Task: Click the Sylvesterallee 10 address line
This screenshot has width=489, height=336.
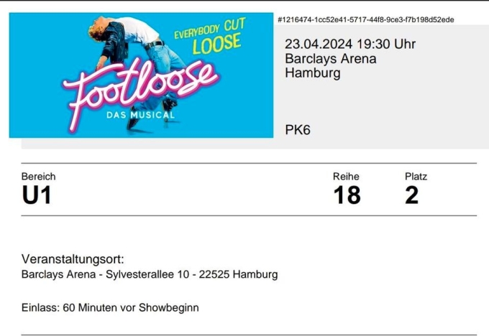Action: [x=150, y=275]
